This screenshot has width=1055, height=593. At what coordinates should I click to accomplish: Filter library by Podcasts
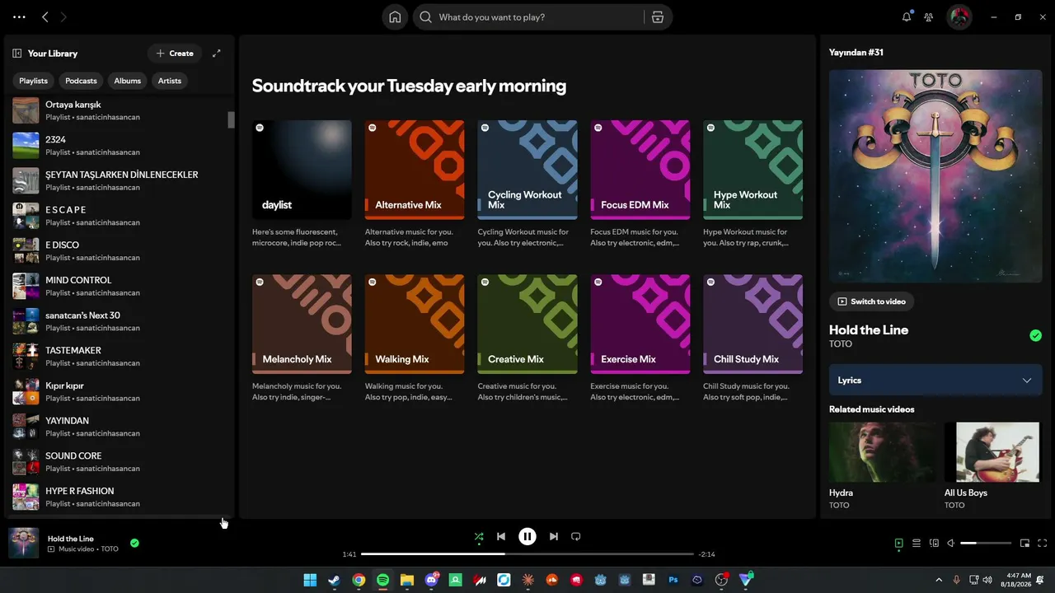[x=81, y=81]
